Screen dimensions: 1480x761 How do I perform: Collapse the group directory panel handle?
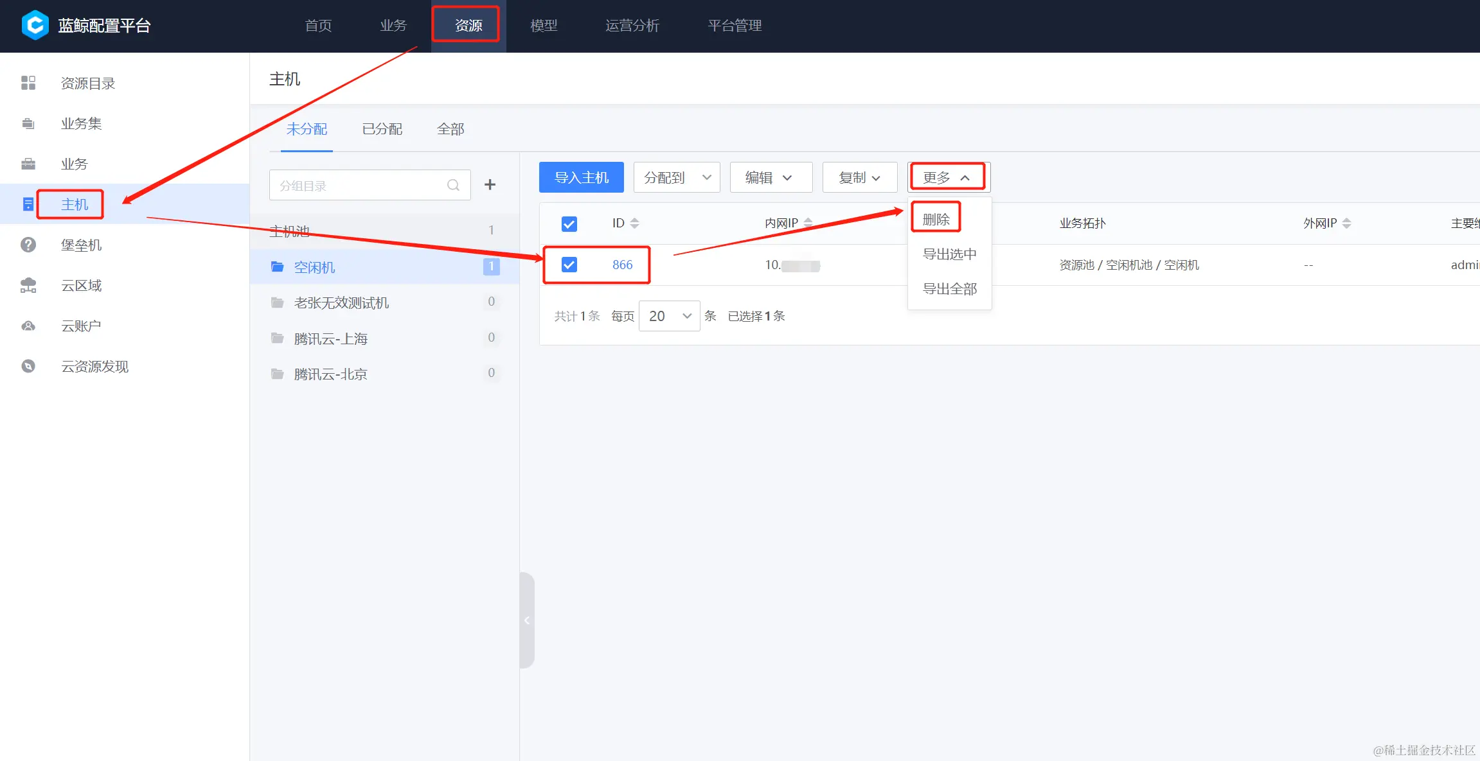click(527, 620)
